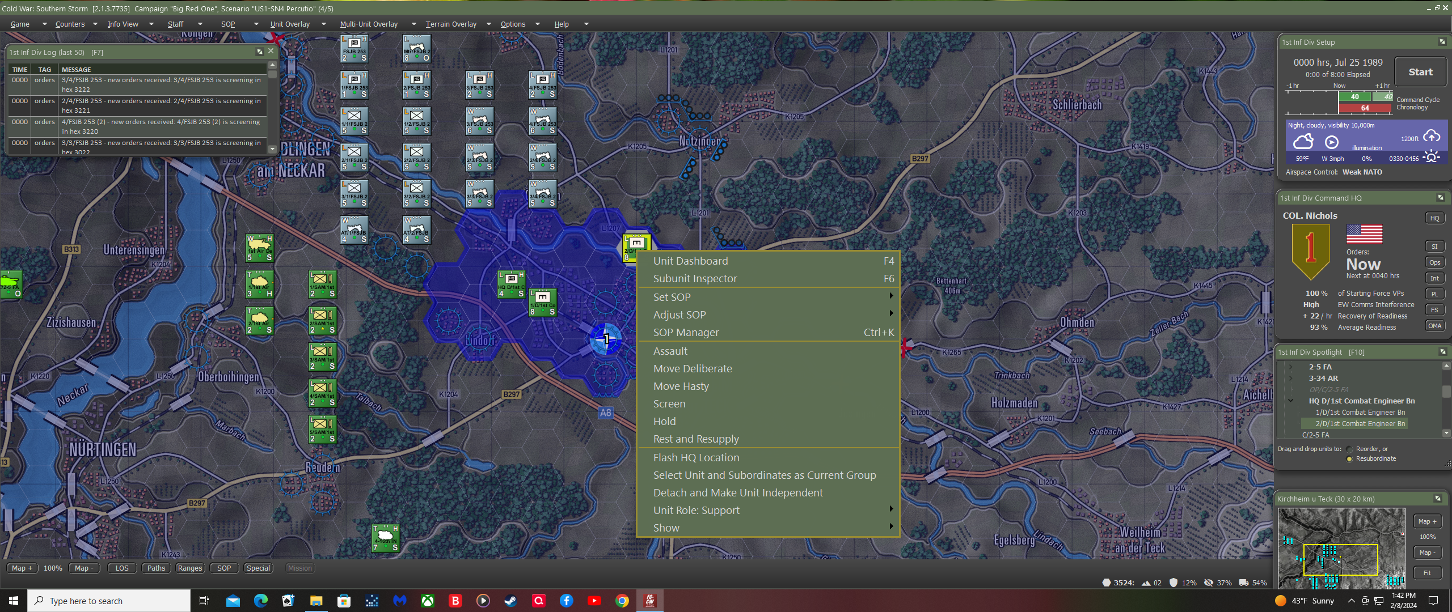Click the 1st Infantry Division objective marker
The image size is (1452, 612).
pos(606,339)
